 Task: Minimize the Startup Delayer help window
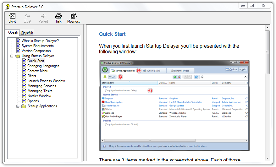[243, 6]
